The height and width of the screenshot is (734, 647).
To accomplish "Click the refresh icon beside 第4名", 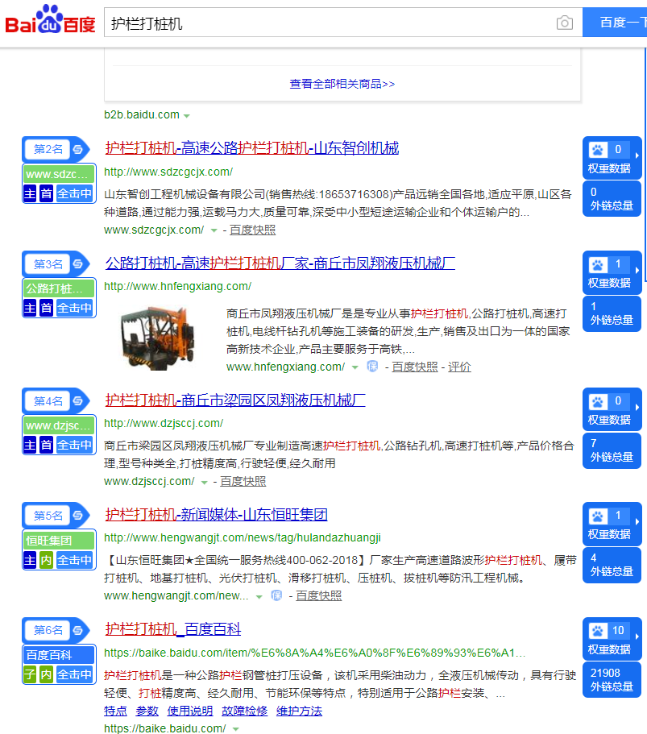I will coord(78,401).
